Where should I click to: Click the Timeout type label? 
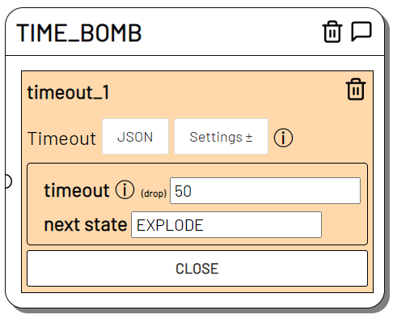61,138
